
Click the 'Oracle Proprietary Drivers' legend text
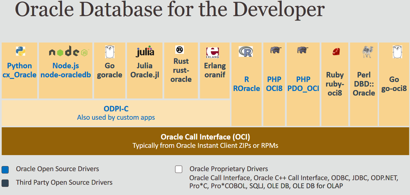[229, 169]
